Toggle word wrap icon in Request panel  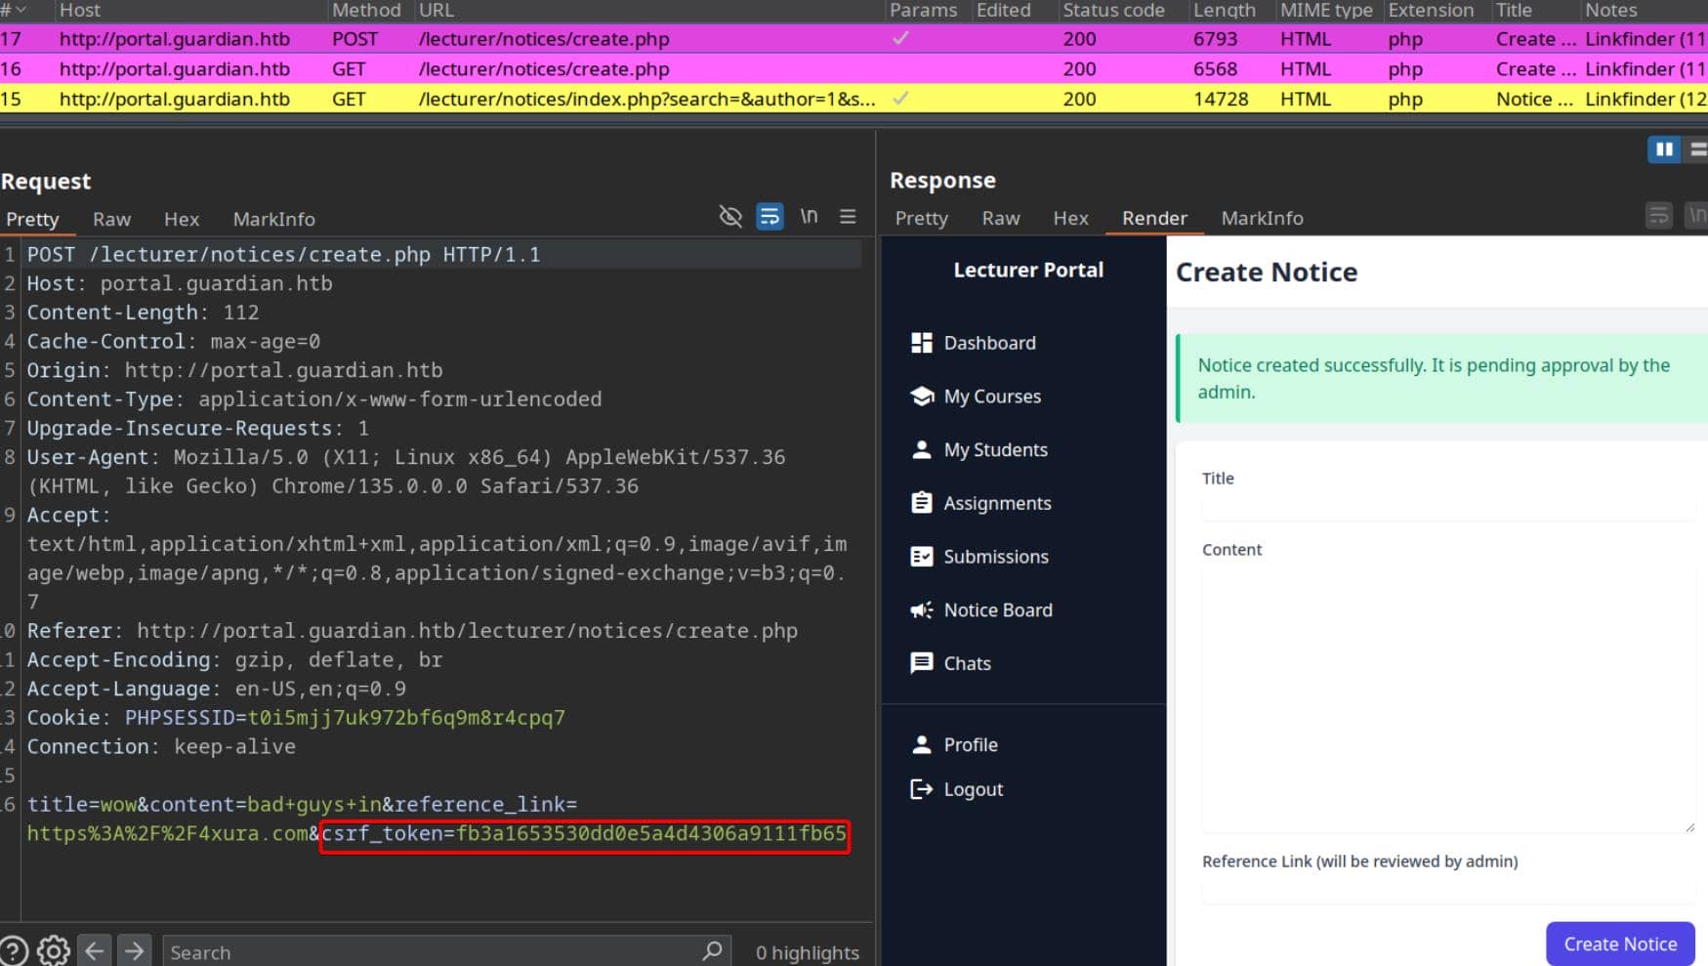click(x=770, y=216)
